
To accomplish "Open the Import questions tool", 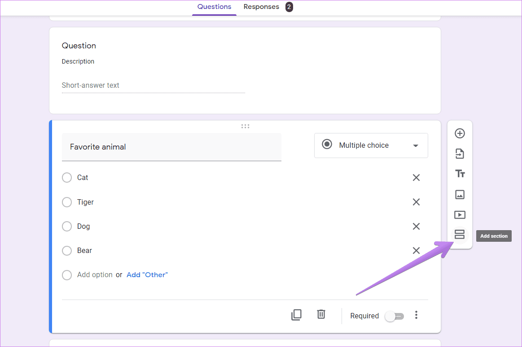I will point(460,154).
